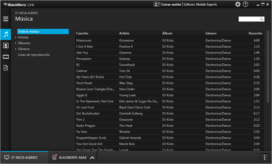Expand the Artistas tree chevron
Image resolution: width=272 pixels, height=164 pixels.
click(16, 37)
